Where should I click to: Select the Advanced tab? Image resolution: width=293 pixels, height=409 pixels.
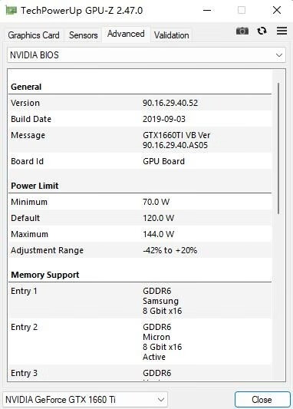126,34
